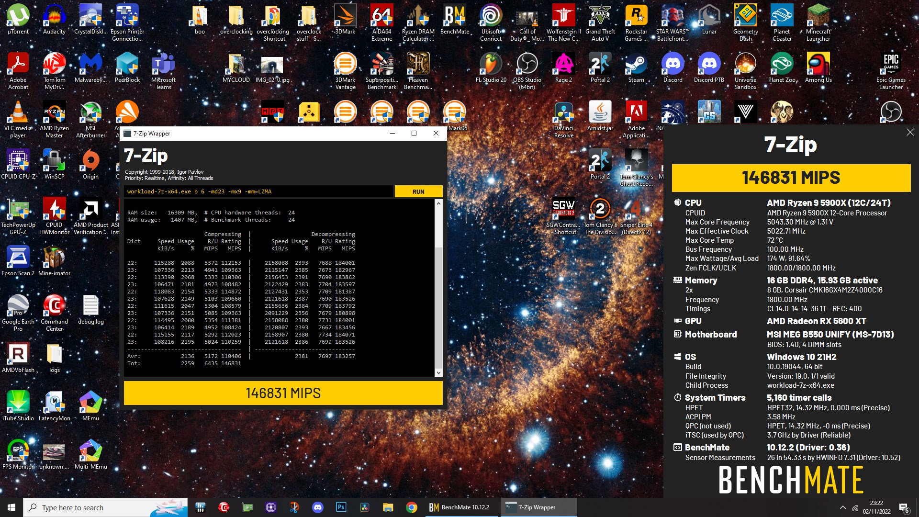Click the taskbar search box
Viewport: 919px width, 517px height.
105,507
